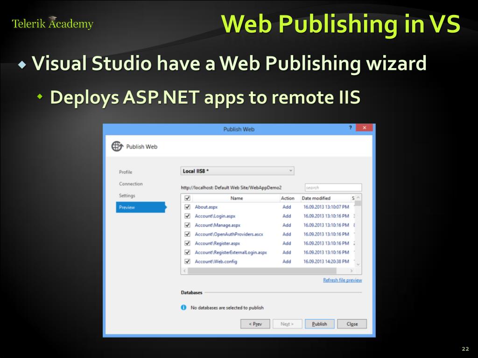This screenshot has width=478, height=358.
Task: Click the Publish Web globe icon
Action: coord(117,146)
